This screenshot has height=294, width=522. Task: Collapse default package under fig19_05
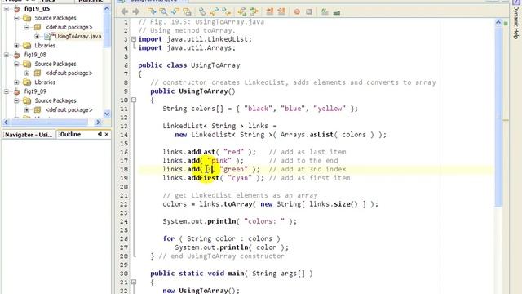(27, 27)
